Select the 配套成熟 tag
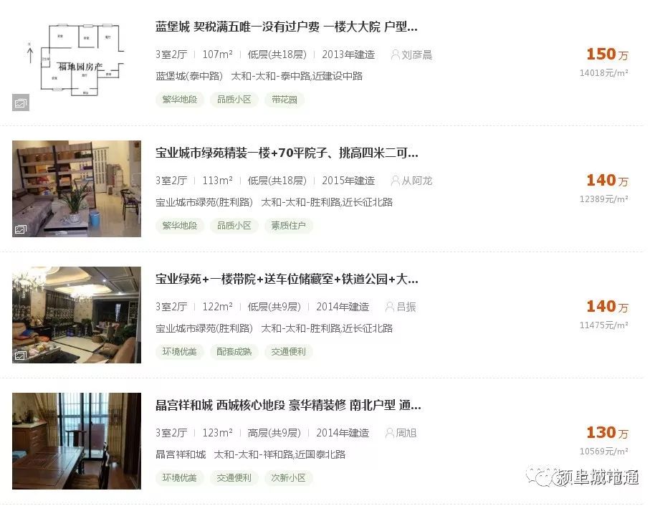 (234, 351)
